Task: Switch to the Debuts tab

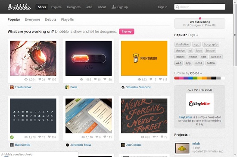Action: [51, 19]
